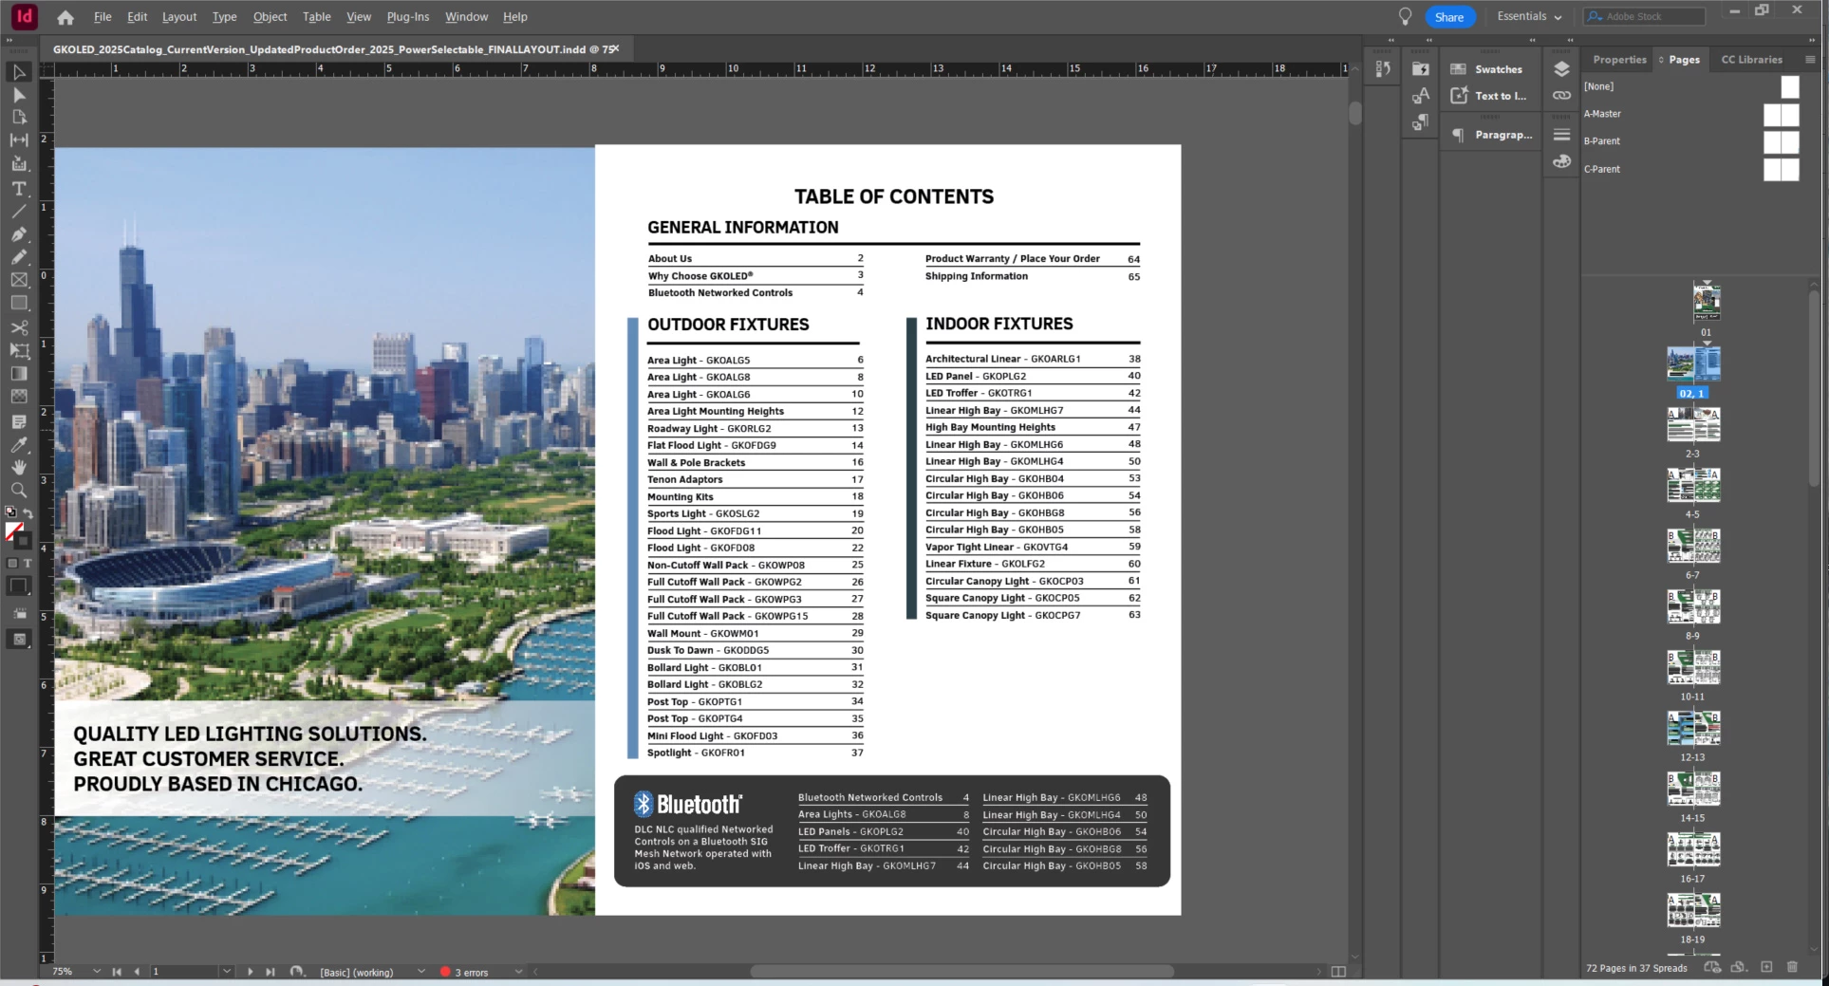The image size is (1829, 986).
Task: Click the blue Share button
Action: click(1449, 17)
